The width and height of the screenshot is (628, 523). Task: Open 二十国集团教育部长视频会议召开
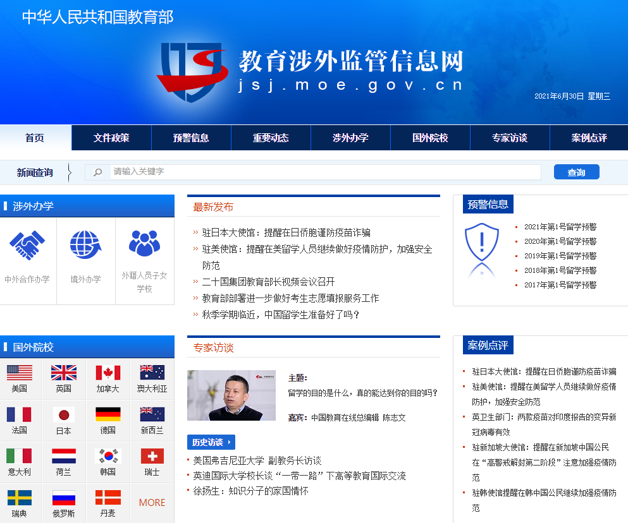pos(268,282)
